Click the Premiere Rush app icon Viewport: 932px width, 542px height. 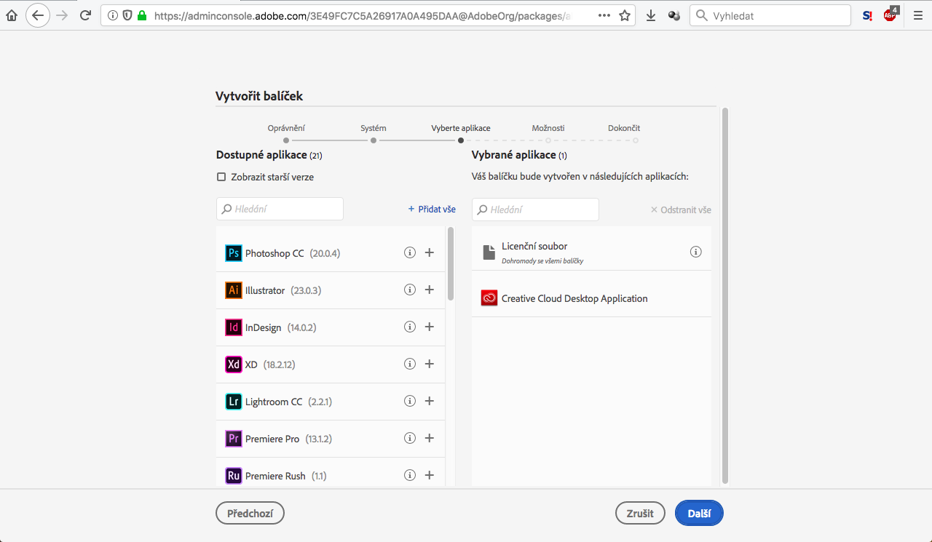point(234,476)
